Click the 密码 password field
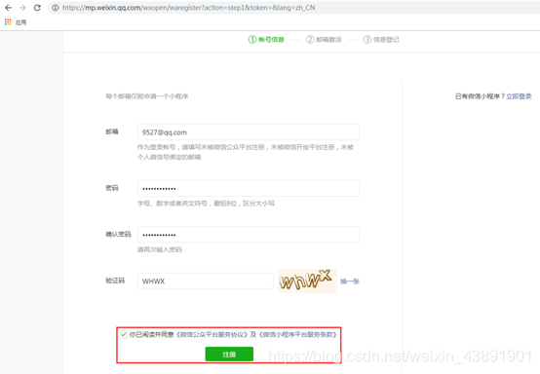 [x=249, y=188]
